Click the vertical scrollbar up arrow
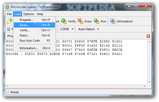 [x=149, y=42]
